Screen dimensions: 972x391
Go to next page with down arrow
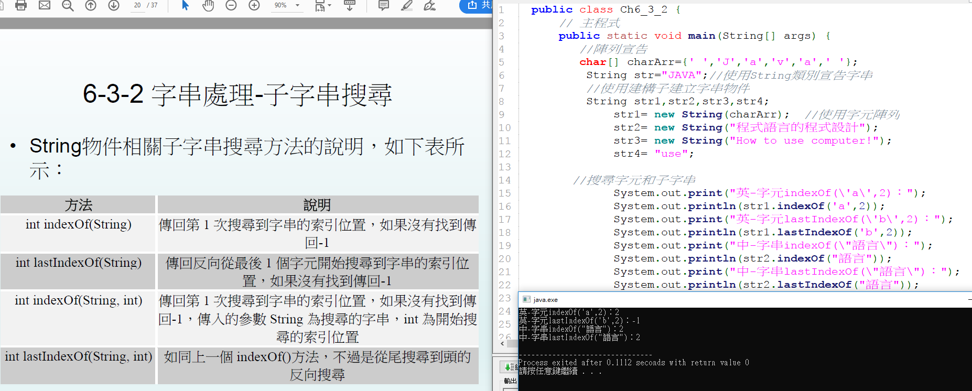(x=114, y=5)
